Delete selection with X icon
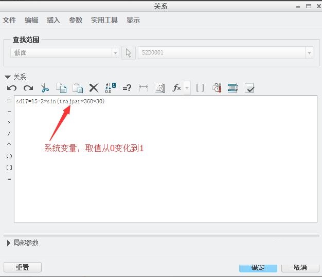 click(94, 88)
